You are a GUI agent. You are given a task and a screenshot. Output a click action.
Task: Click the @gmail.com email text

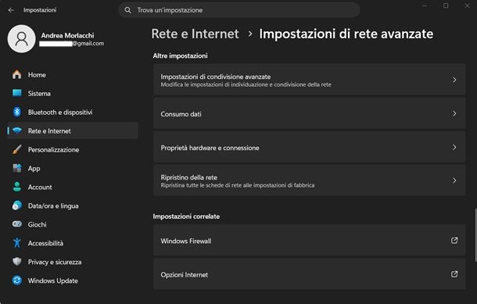pos(88,44)
